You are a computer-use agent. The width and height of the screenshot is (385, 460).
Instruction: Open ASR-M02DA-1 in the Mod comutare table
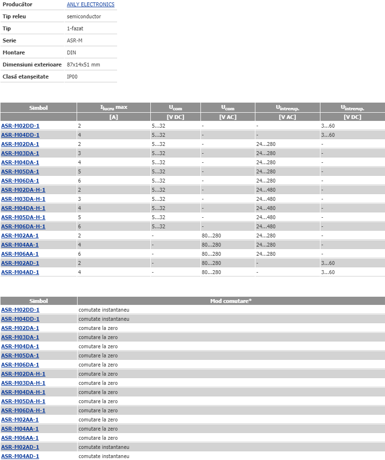pyautogui.click(x=20, y=328)
